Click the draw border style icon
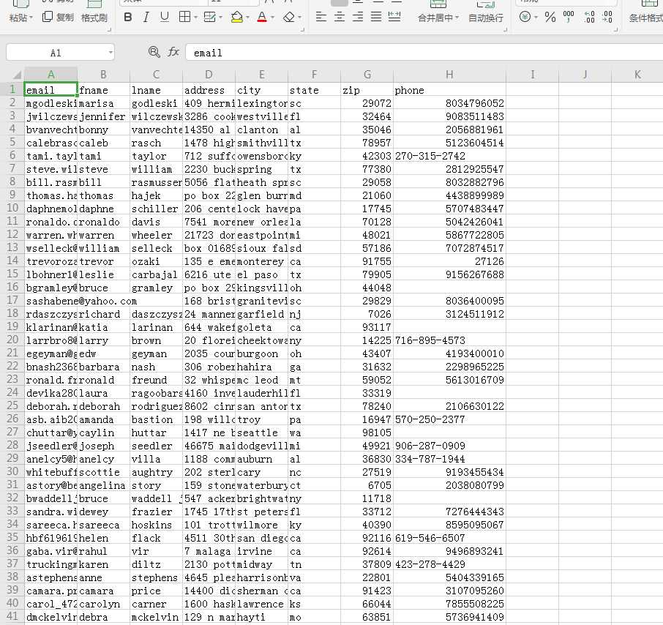 tap(209, 17)
